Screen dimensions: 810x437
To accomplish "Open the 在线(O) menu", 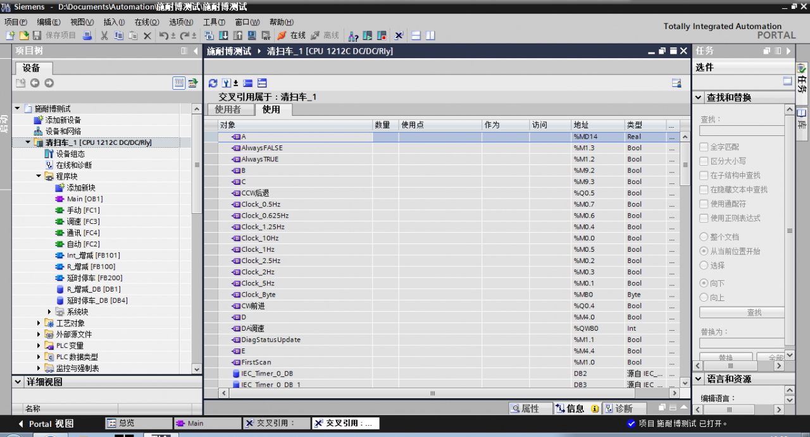I will tap(147, 22).
